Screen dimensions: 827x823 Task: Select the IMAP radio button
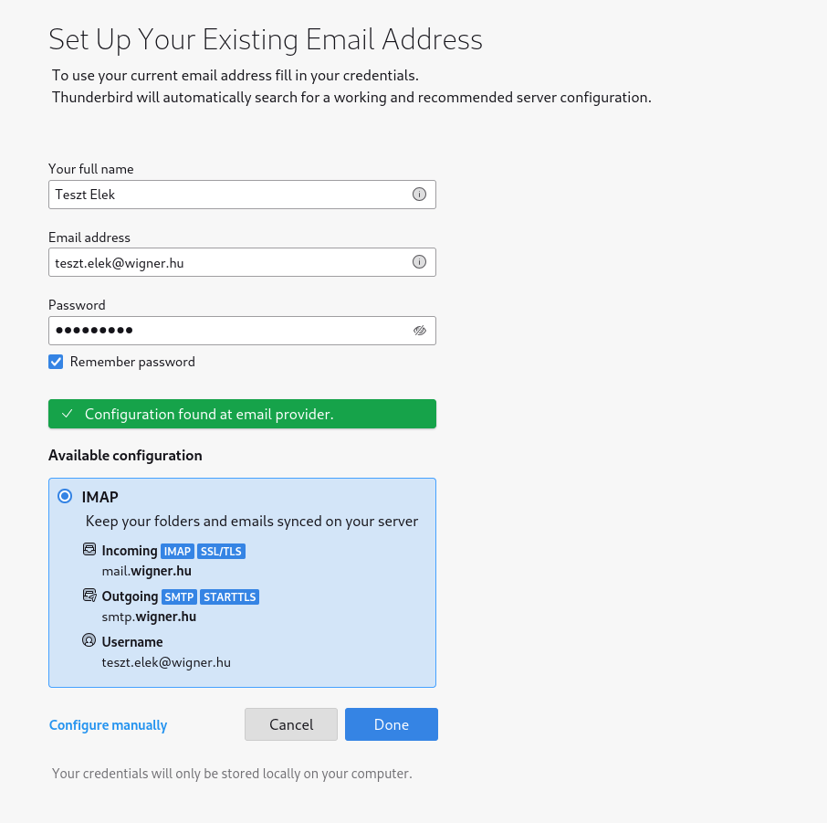tap(65, 496)
